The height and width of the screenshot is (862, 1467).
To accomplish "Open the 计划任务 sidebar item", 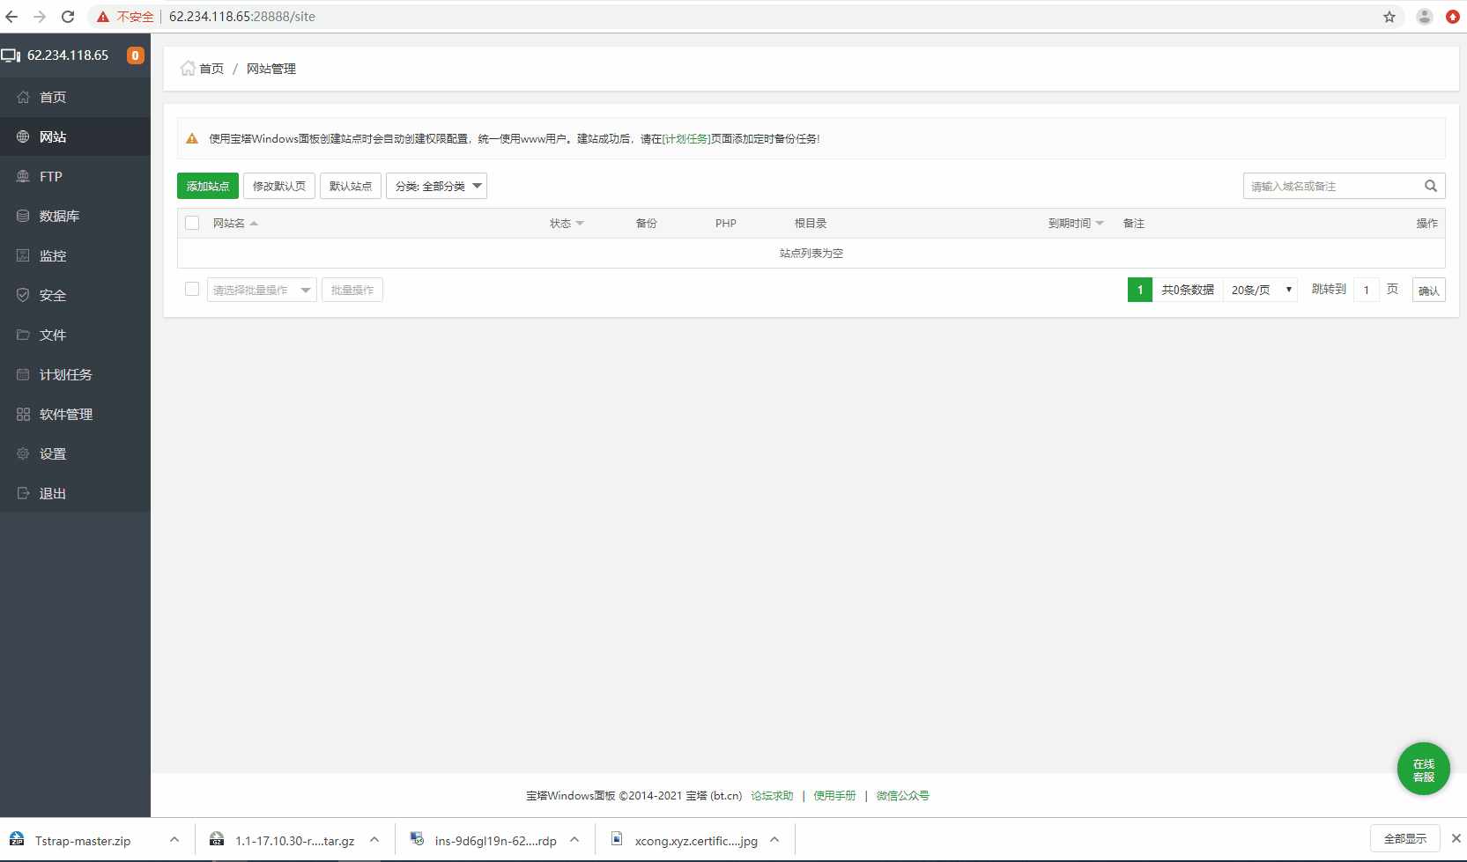I will (75, 374).
